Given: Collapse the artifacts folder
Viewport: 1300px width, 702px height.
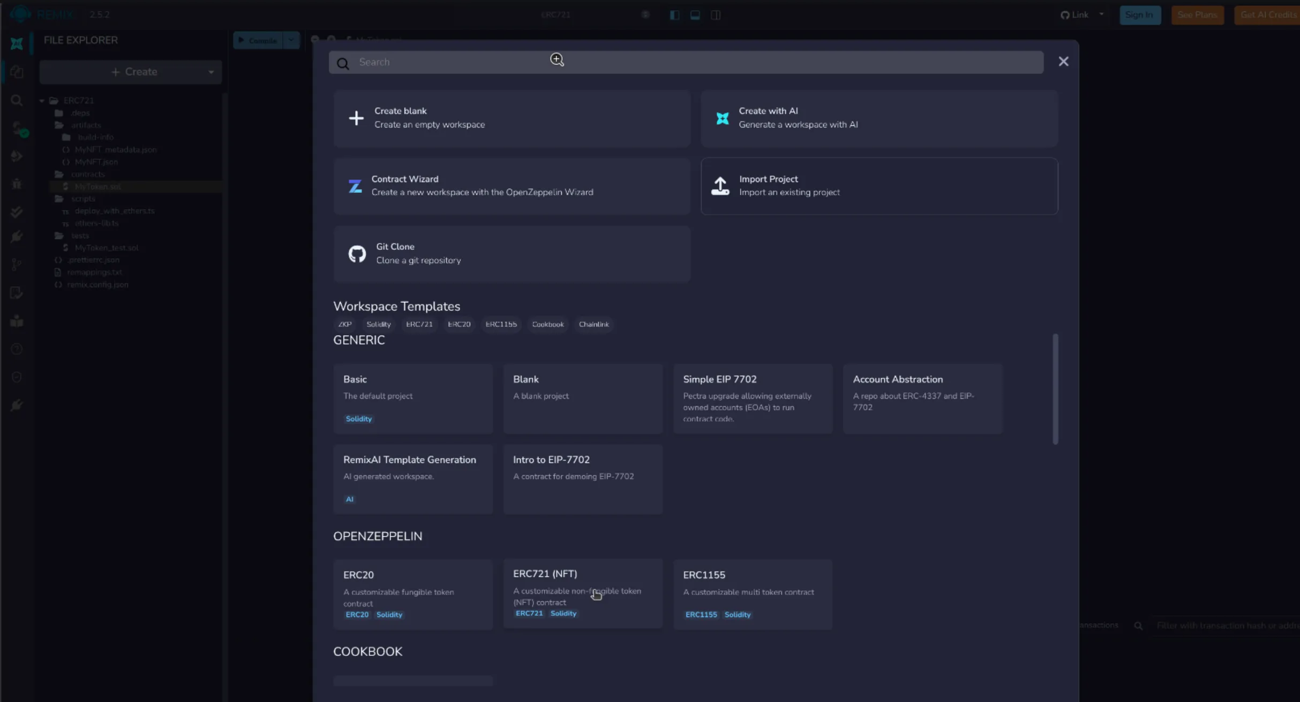Looking at the screenshot, I should pos(86,125).
